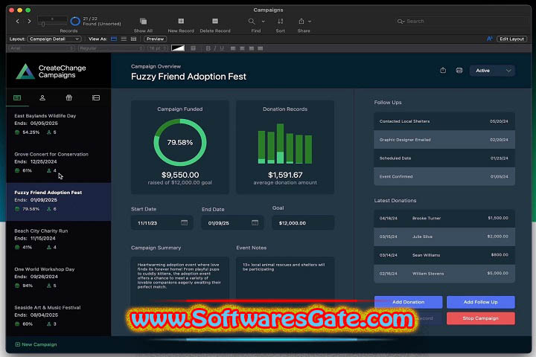Select Contacted Local Shelters follow up
536x357 pixels.
[444, 121]
